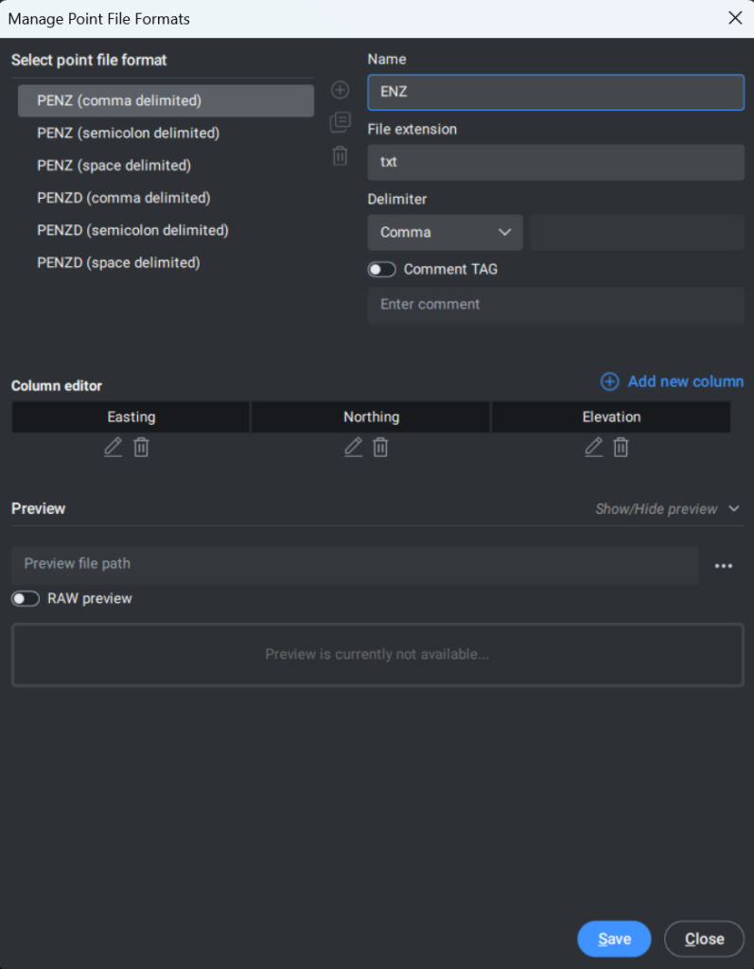Open the Comma delimiter dropdown
The image size is (754, 969).
click(x=445, y=233)
